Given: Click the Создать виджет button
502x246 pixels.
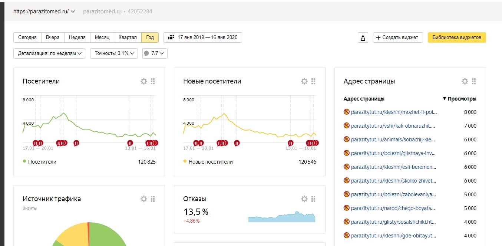Looking at the screenshot, I should [398, 37].
